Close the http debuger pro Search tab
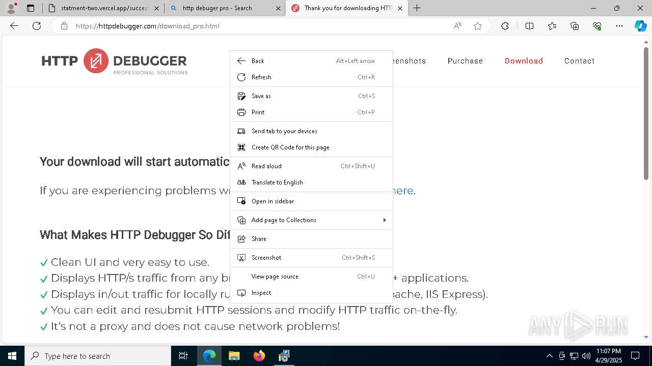The image size is (652, 366). [x=278, y=8]
